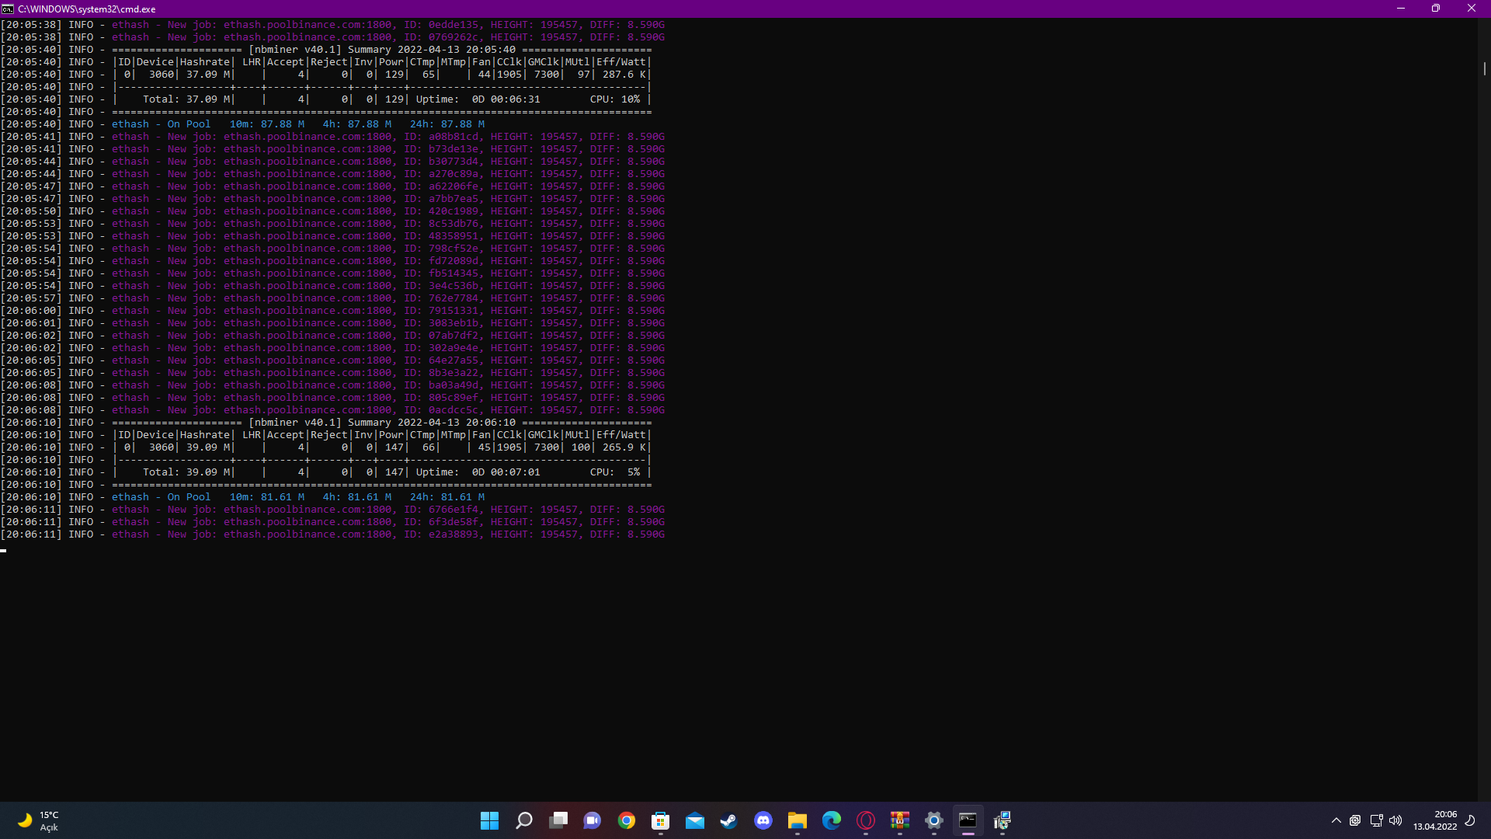This screenshot has height=839, width=1491.
Task: Open the clock and date 13.04.2022
Action: click(1435, 820)
